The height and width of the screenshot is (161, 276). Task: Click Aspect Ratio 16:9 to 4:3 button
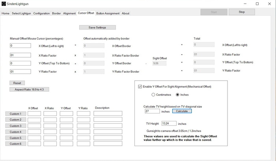29,89
